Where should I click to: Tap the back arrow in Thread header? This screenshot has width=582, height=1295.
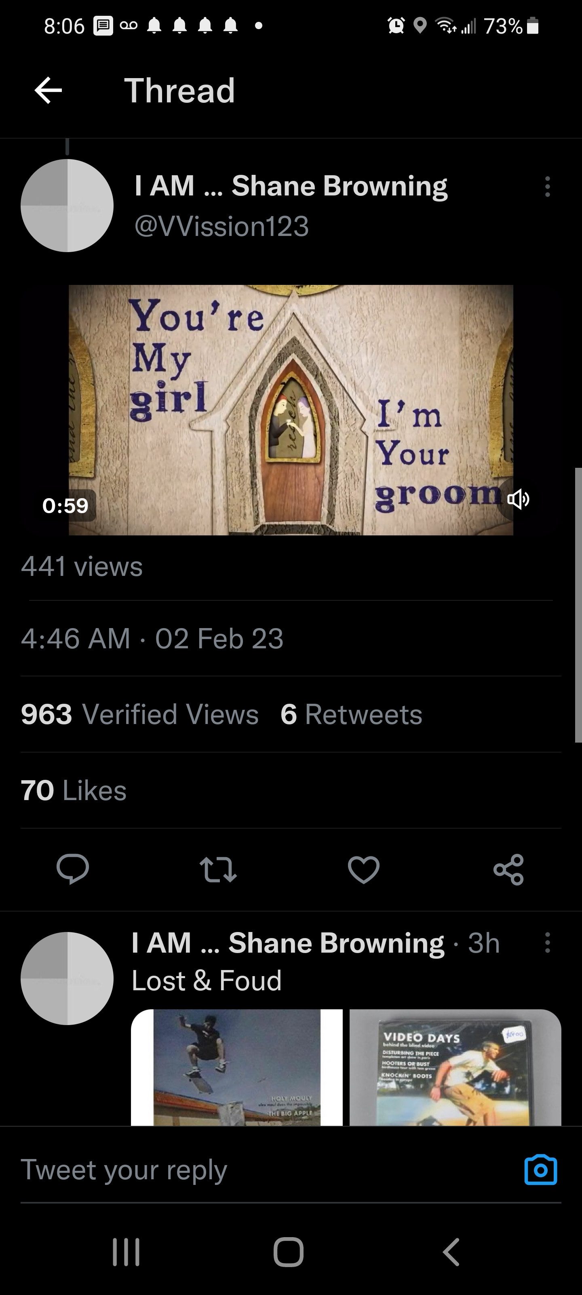(48, 91)
